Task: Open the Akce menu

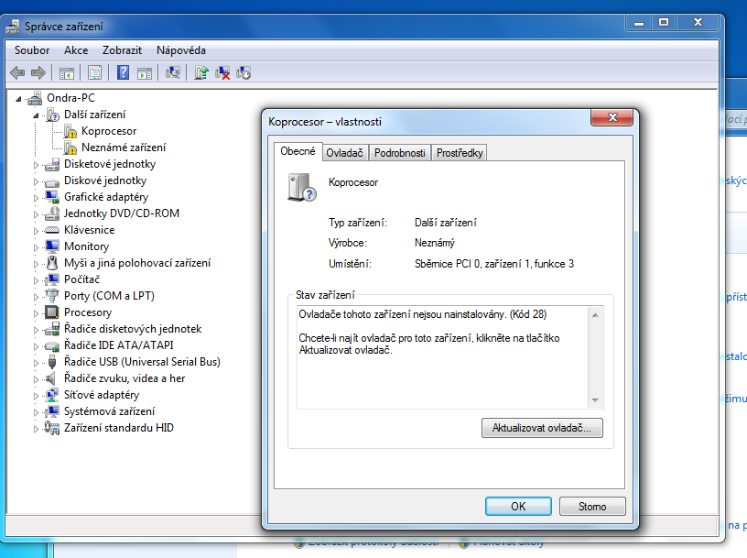Action: (x=76, y=50)
